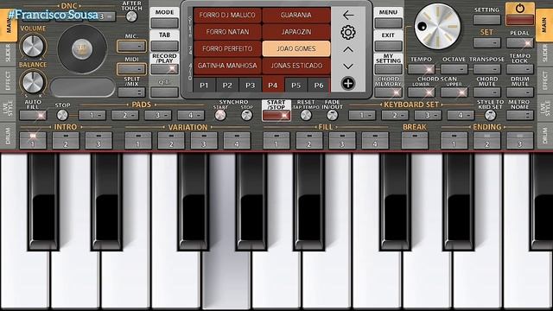Open the P1 page tab
Image resolution: width=553 pixels, height=311 pixels.
(204, 85)
